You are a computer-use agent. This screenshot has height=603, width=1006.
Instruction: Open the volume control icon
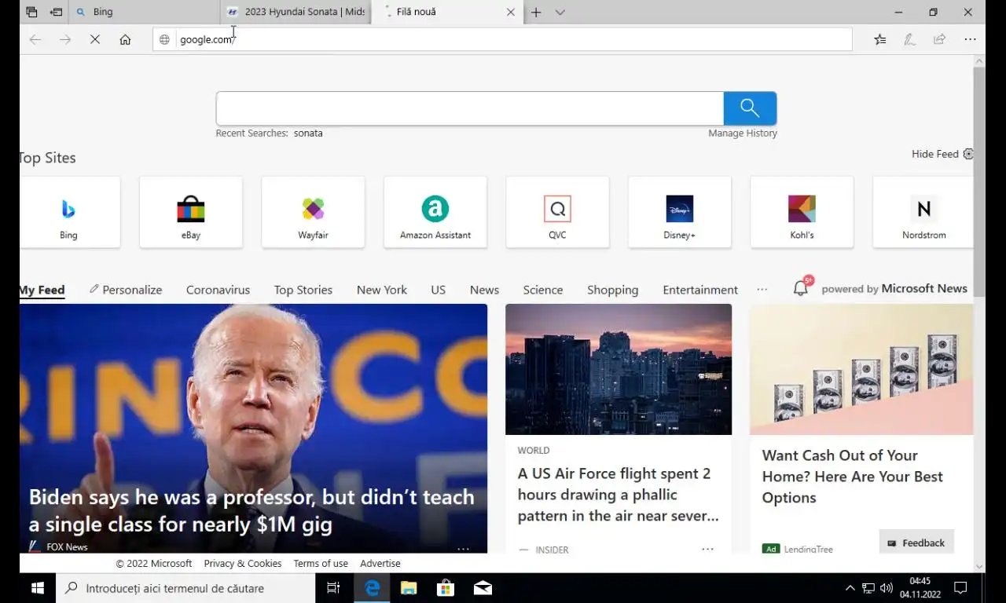(887, 588)
